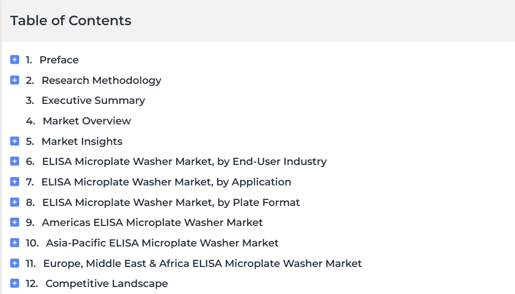Click plus icon beside Asia-Pacific market section
Screen dimensions: 515x294
coord(14,242)
